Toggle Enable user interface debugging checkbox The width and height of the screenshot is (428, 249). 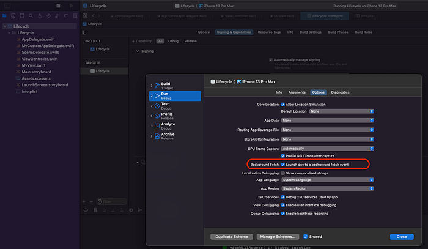pyautogui.click(x=283, y=205)
